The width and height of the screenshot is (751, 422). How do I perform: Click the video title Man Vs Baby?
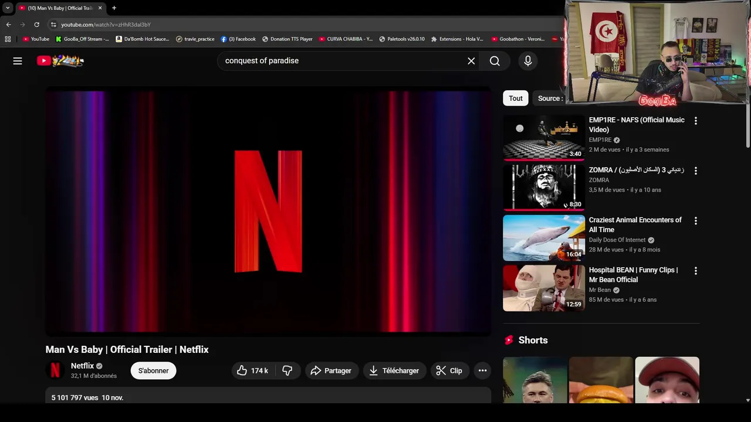coord(127,349)
